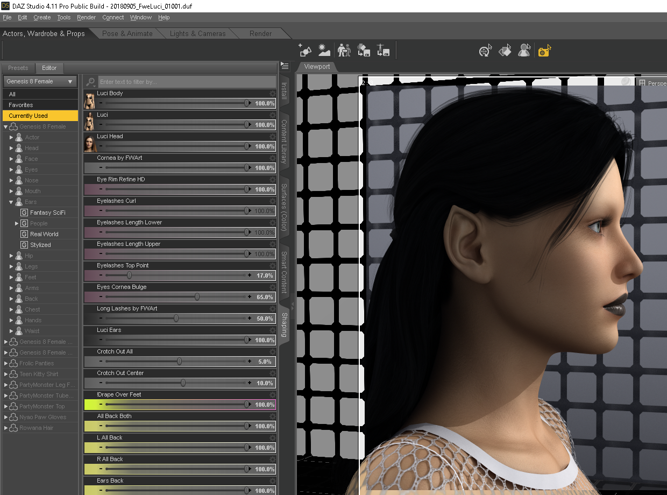Decrease Eyelashes Top Point with minus button
Image resolution: width=667 pixels, height=495 pixels.
pos(101,275)
